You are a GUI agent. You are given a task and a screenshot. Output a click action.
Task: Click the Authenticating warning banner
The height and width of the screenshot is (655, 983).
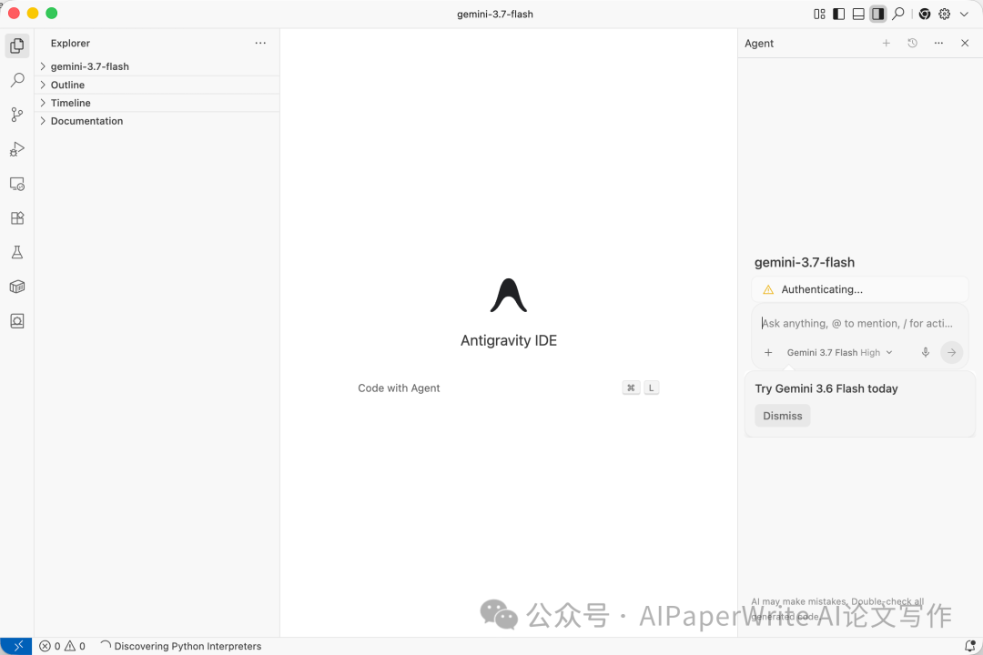[x=859, y=289]
